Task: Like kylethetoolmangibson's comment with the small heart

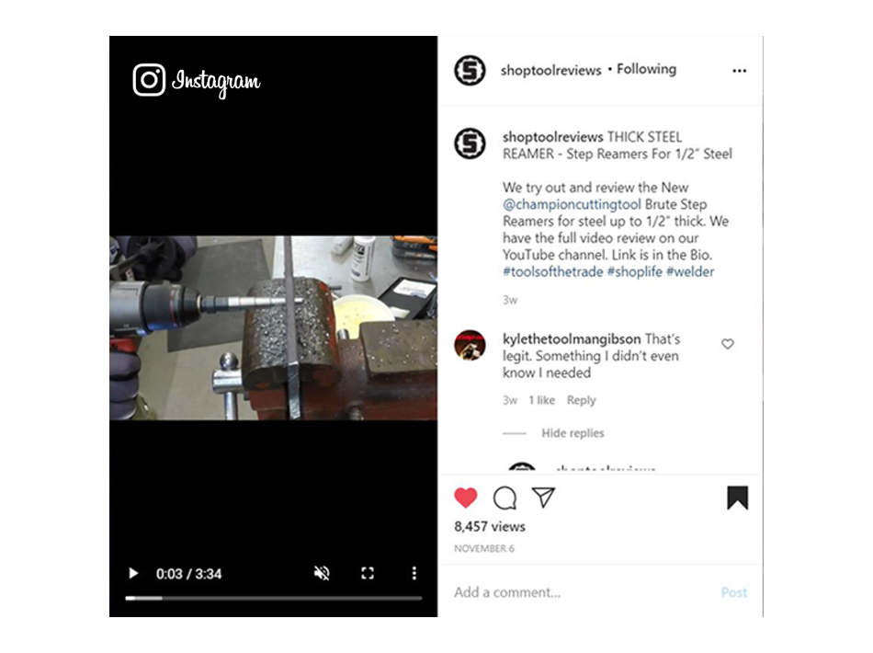Action: tap(728, 344)
